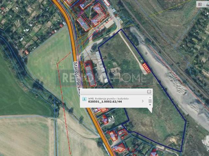This screenshot has width=209, height=156.
Task: Click the red hatched building inside blue parcel
Action: coord(146,68)
